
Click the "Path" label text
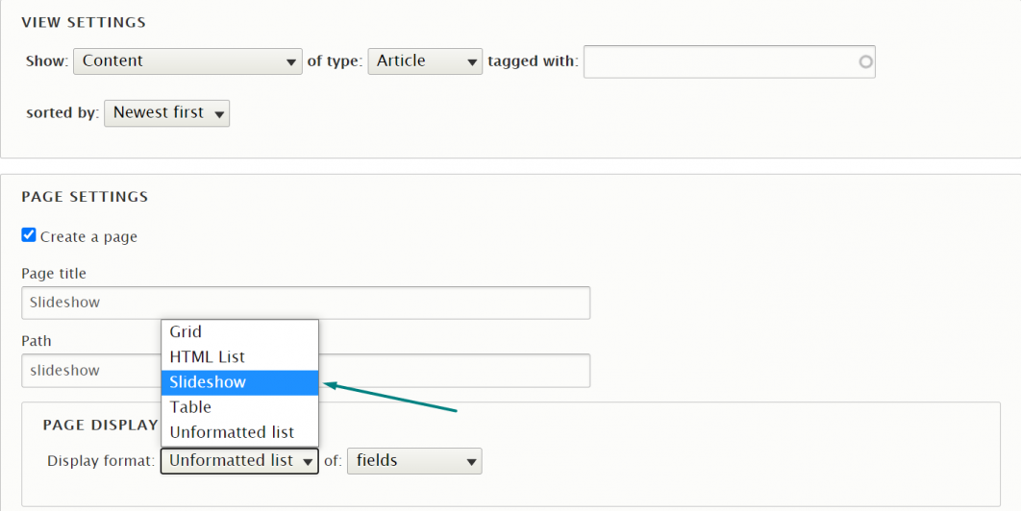[x=37, y=341]
